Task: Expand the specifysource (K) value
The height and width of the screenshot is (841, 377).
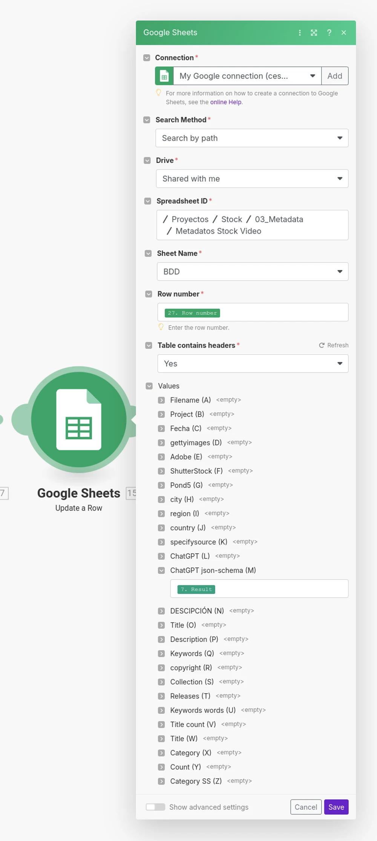Action: tap(161, 542)
